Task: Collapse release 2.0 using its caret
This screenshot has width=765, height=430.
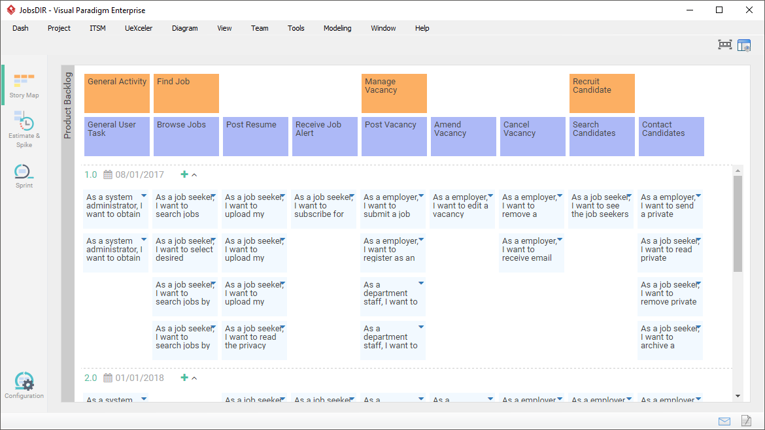Action: click(x=194, y=378)
